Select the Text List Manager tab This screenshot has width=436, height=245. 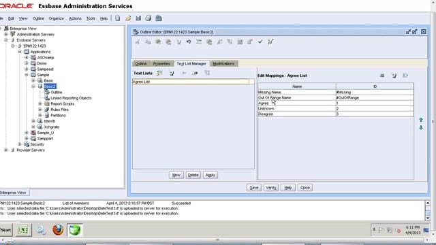coord(191,63)
